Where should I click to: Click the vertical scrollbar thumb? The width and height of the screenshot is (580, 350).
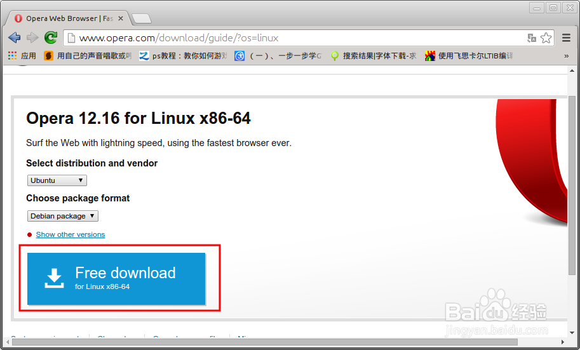click(572, 185)
